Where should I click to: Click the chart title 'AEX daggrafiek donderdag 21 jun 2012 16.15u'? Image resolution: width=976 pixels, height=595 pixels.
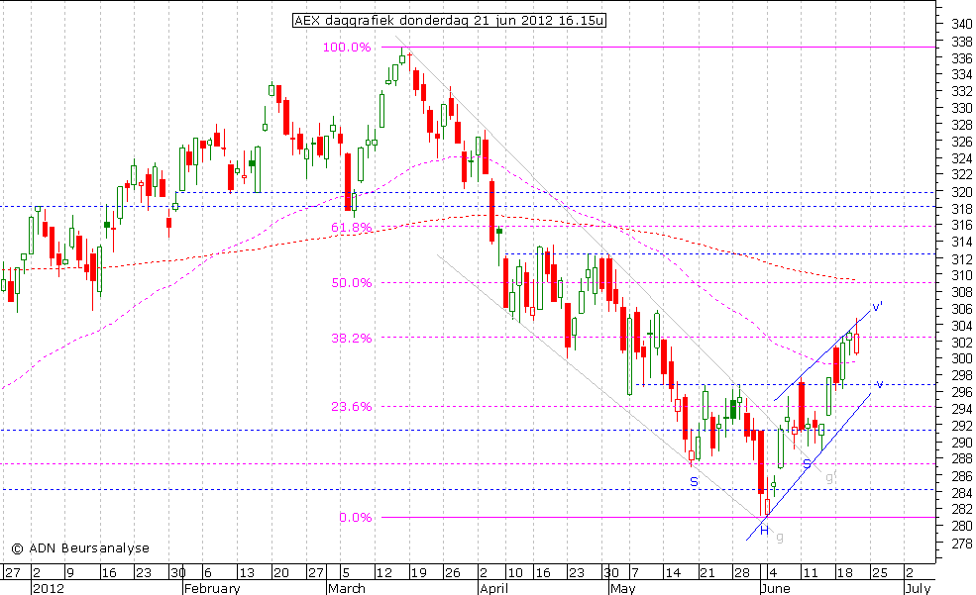point(449,21)
